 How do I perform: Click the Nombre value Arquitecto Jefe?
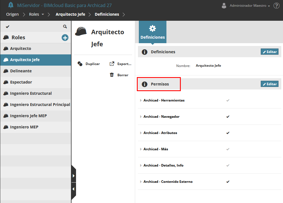(x=208, y=66)
